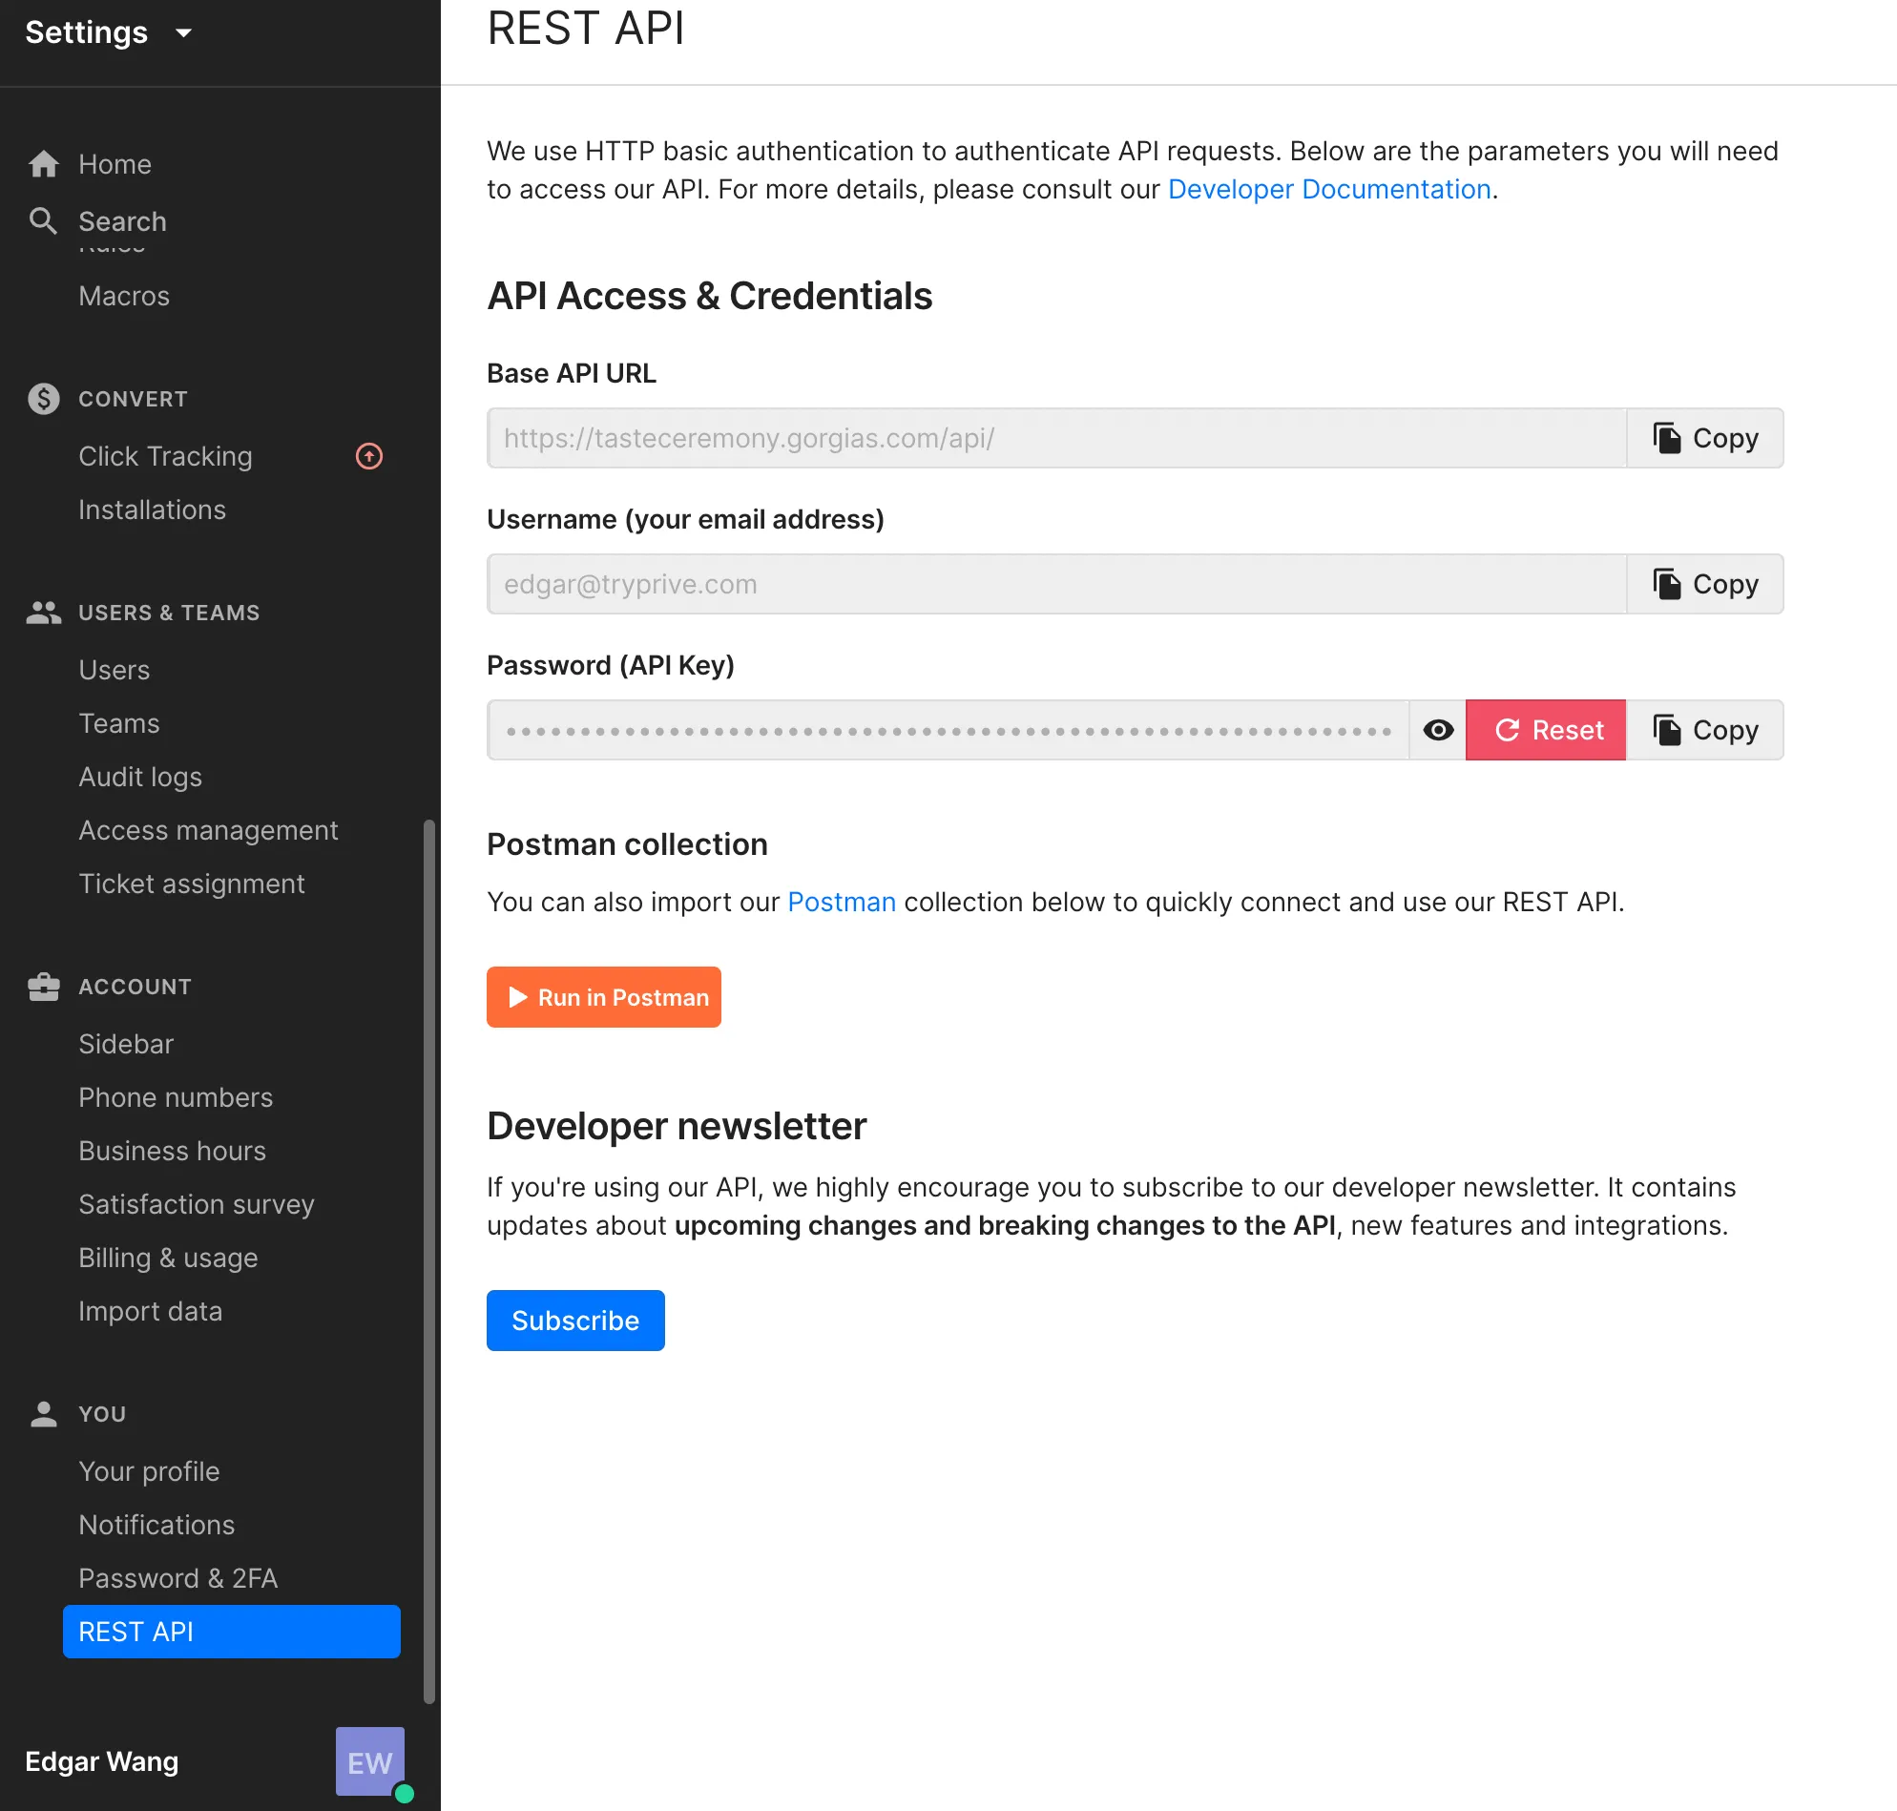Open the Settings dropdown arrow
1897x1811 pixels.
point(183,32)
